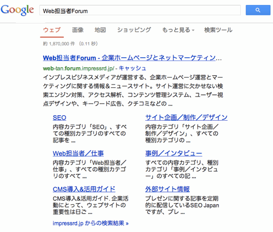The height and width of the screenshot is (232, 273).
Task: Click the description under サイト企画/制作/デザイン
Action: 182,134
